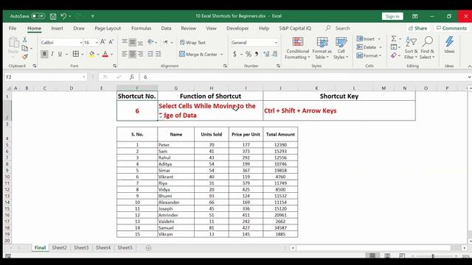This screenshot has height=265, width=472.
Task: Toggle Wrap Text
Action: tap(192, 43)
